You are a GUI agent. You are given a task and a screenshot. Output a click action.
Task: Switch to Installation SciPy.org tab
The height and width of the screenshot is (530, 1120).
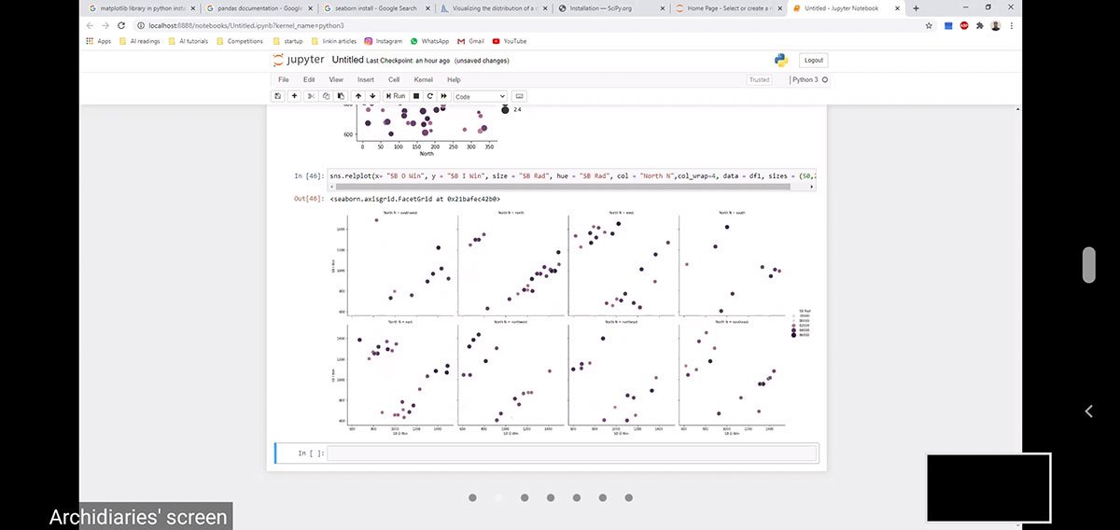point(610,8)
